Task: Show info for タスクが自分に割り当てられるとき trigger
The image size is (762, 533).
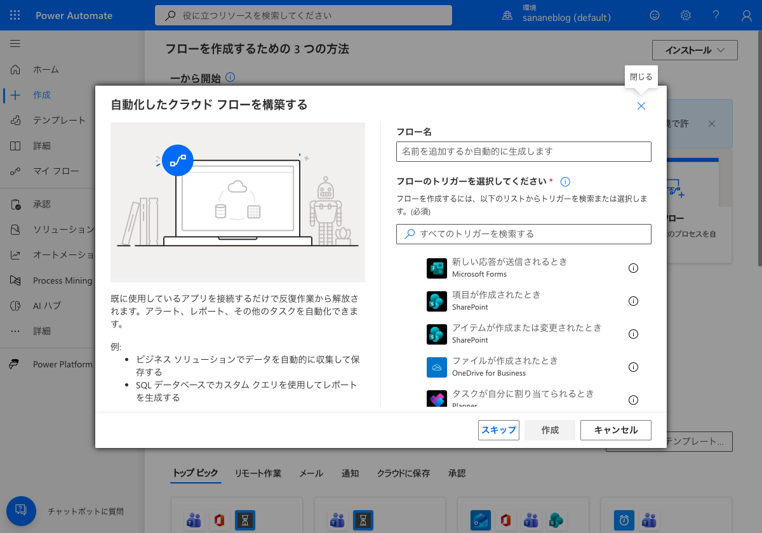Action: click(633, 400)
